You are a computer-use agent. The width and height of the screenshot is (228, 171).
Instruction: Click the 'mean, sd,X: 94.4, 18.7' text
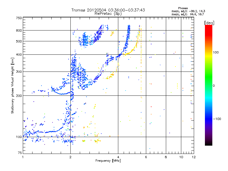tap(188, 14)
